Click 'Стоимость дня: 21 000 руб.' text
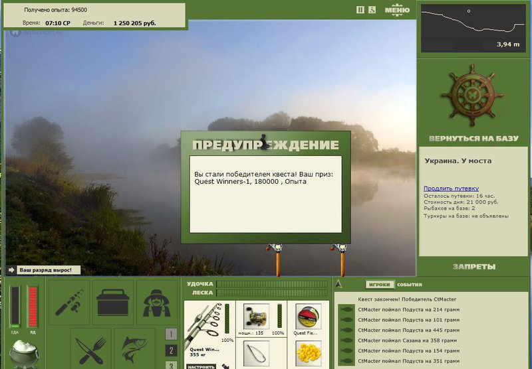 point(461,202)
